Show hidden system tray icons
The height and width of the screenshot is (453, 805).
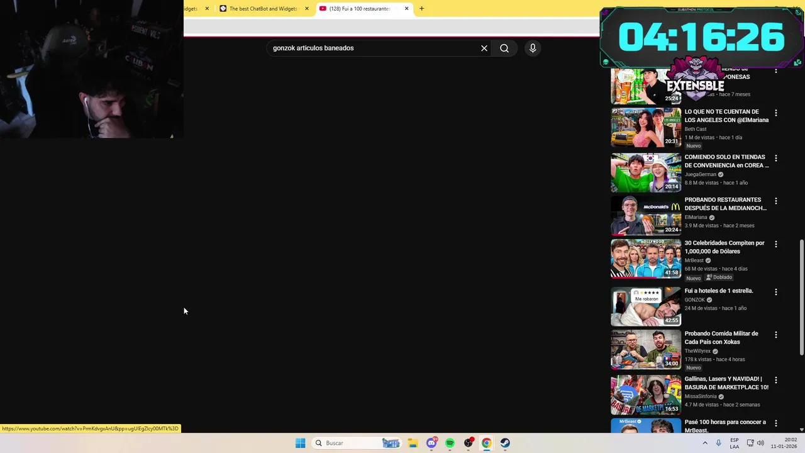point(705,443)
